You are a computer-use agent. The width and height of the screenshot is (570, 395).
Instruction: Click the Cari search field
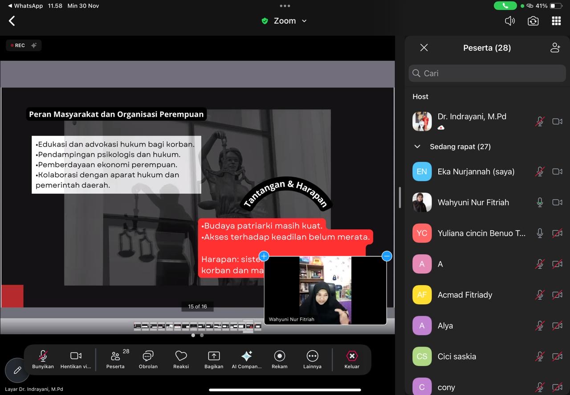pyautogui.click(x=487, y=73)
